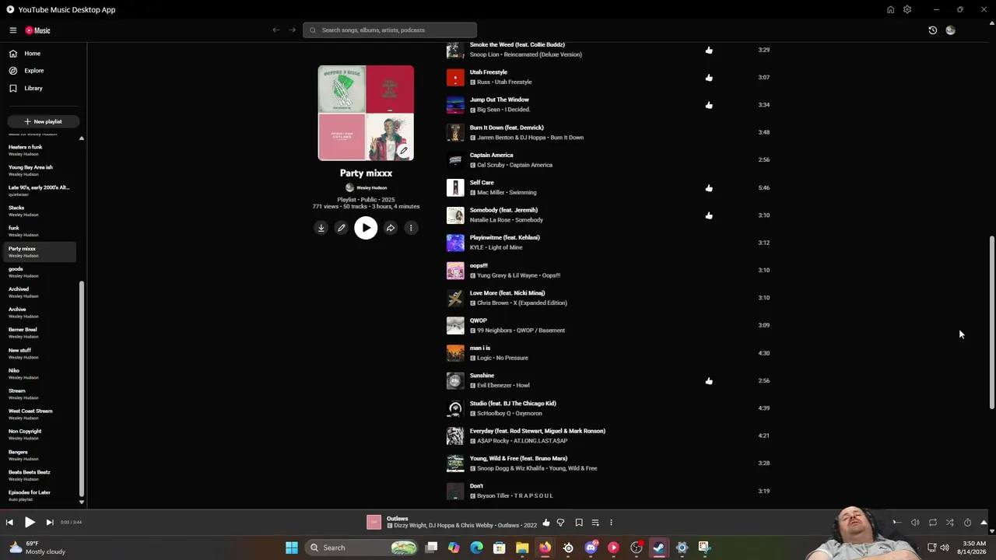
Task: Play the Party mixxx playlist
Action: click(366, 228)
